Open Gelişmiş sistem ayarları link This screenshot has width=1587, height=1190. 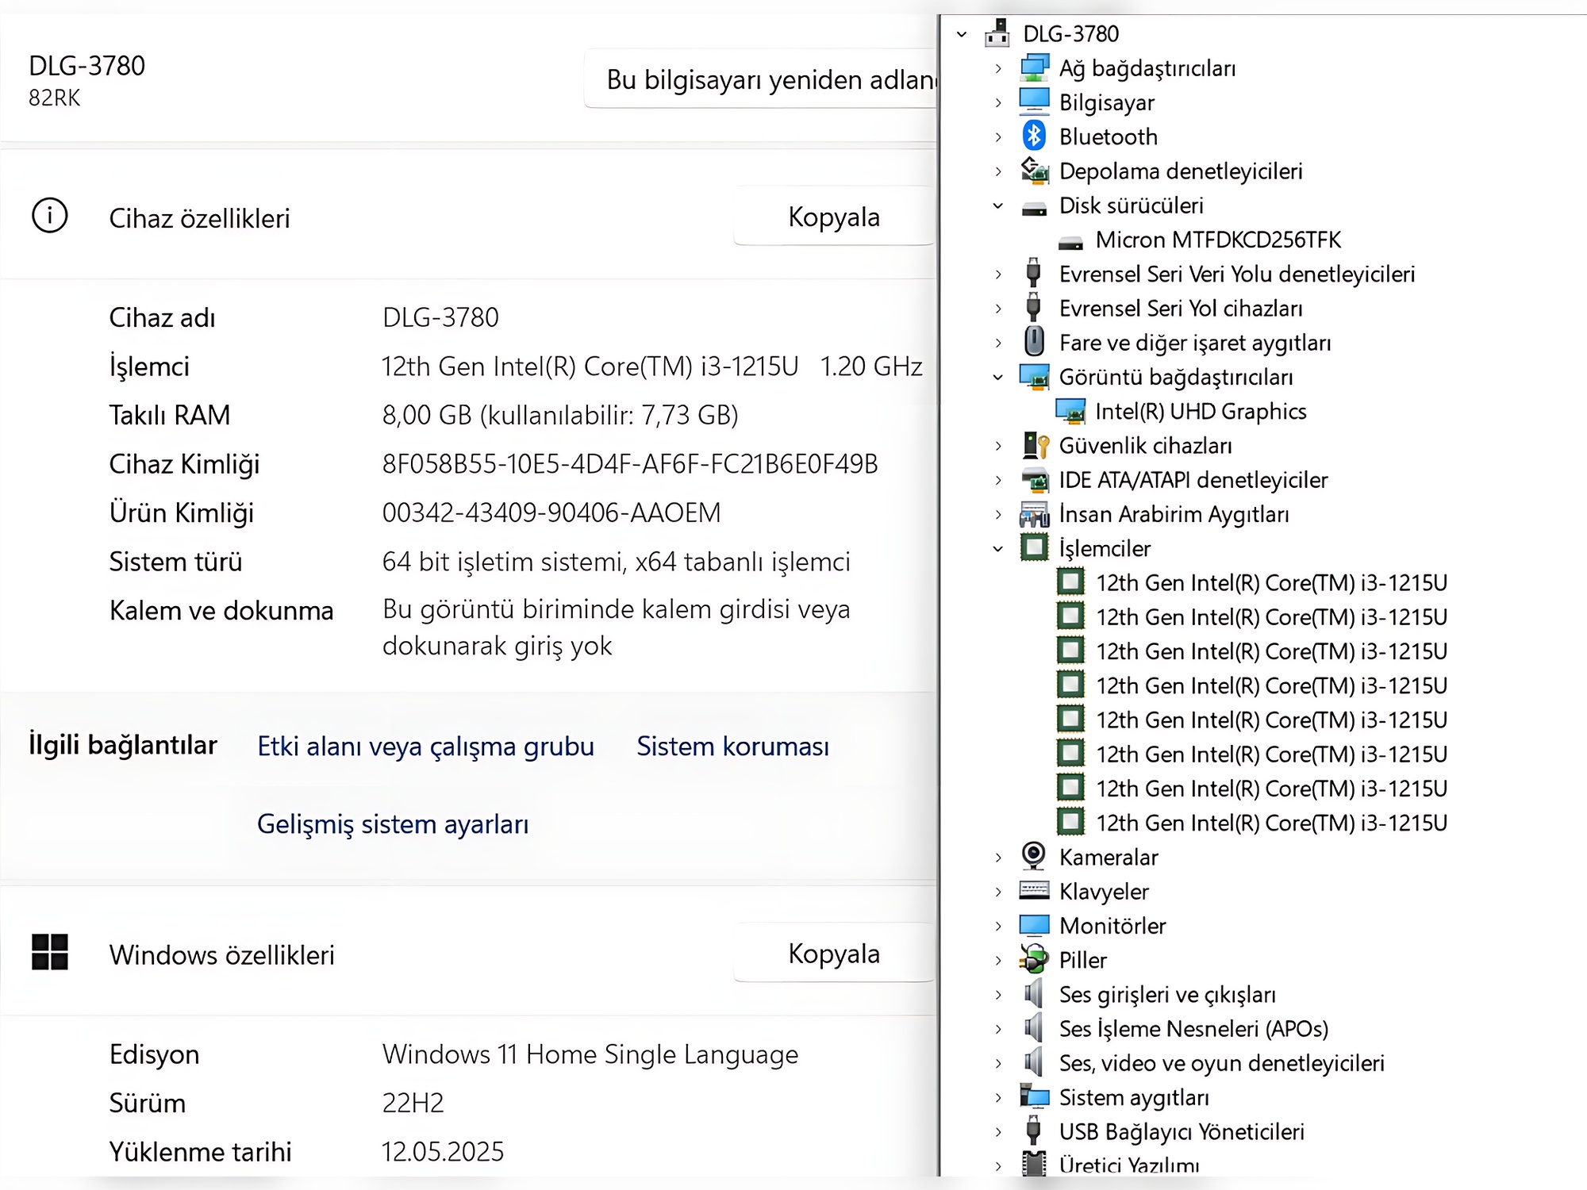pyautogui.click(x=393, y=824)
